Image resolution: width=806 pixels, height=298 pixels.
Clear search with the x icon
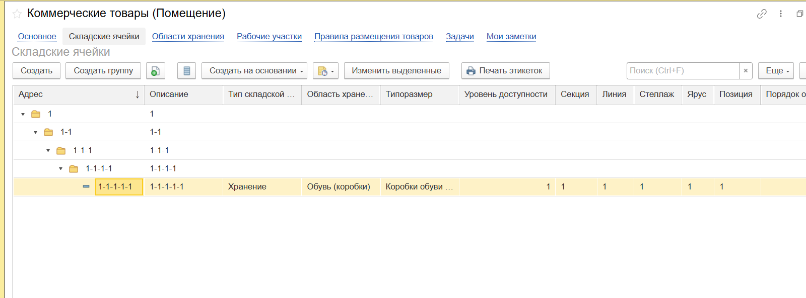[x=746, y=71]
